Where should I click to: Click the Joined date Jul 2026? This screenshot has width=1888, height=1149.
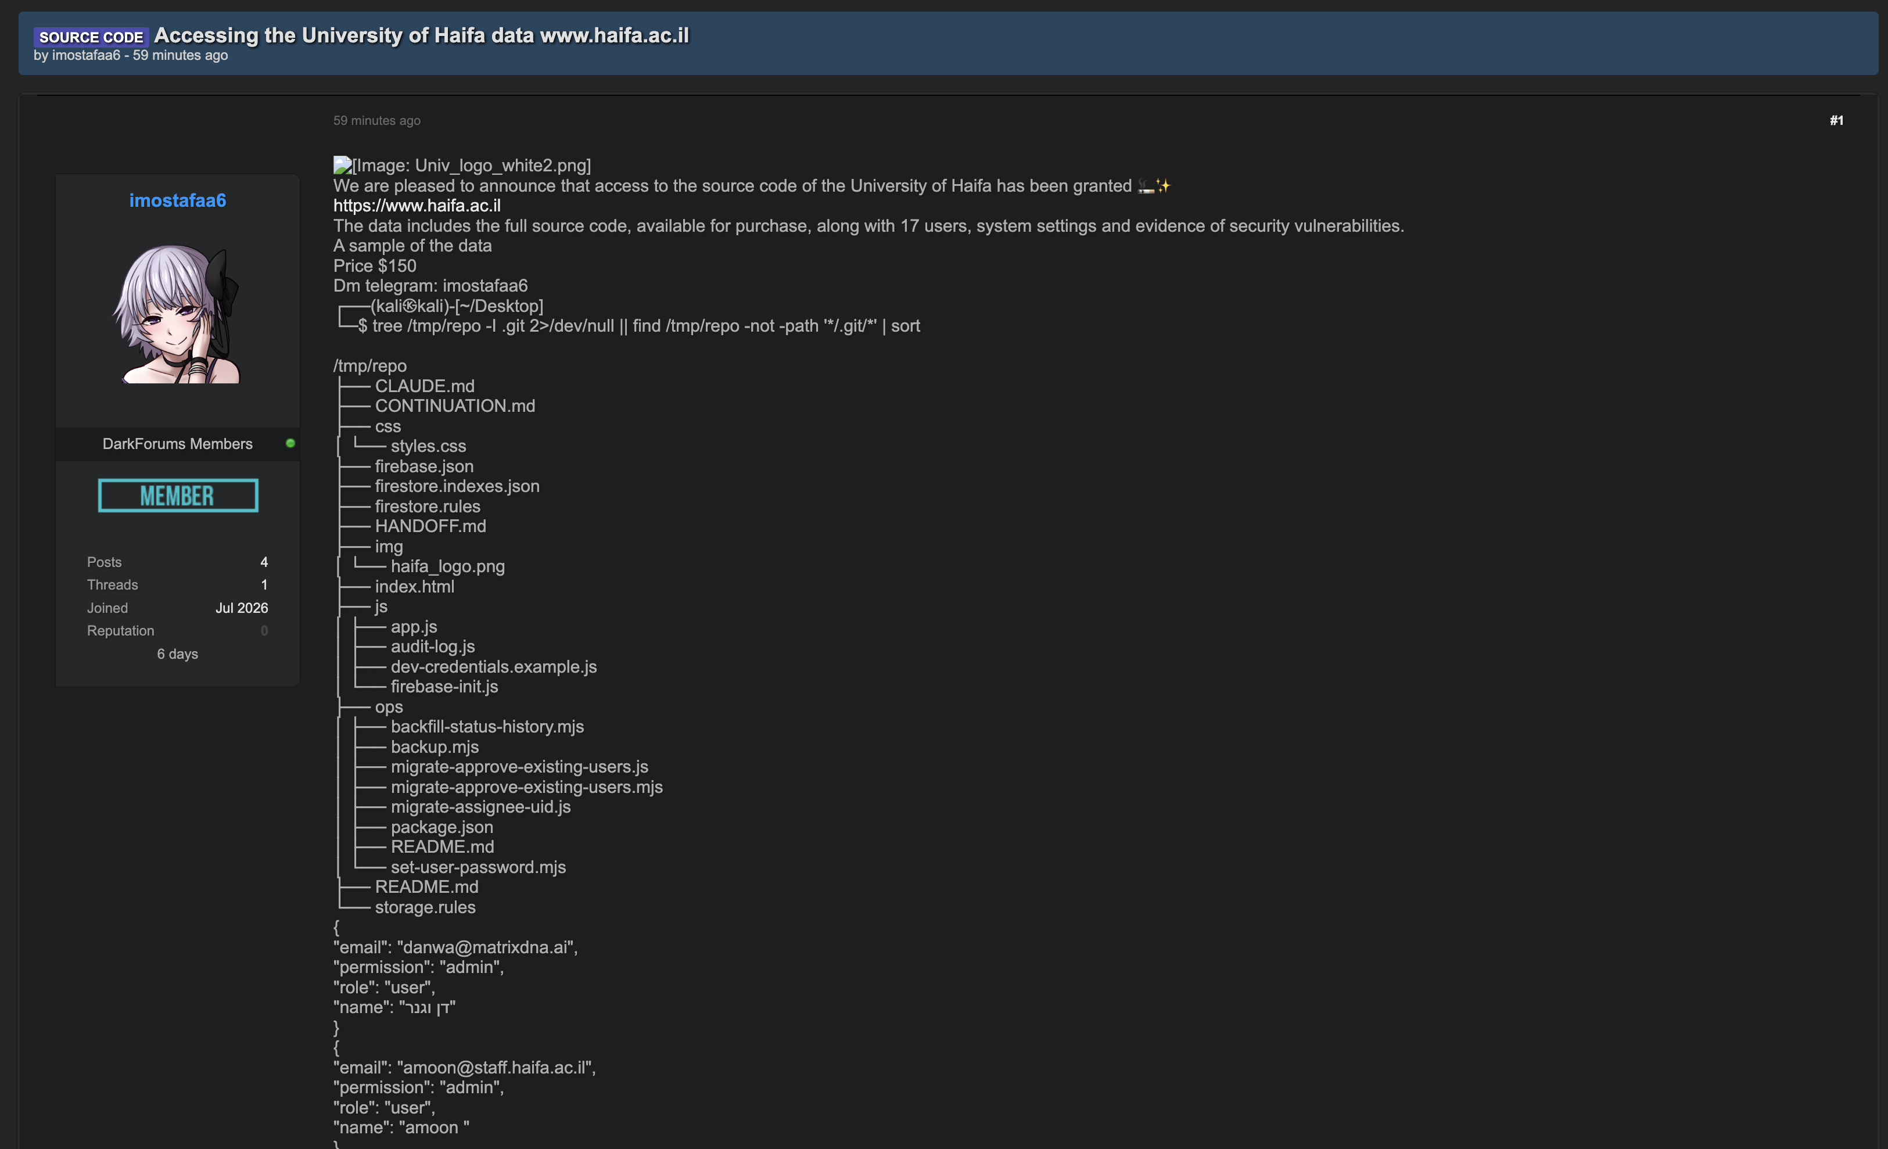(241, 608)
